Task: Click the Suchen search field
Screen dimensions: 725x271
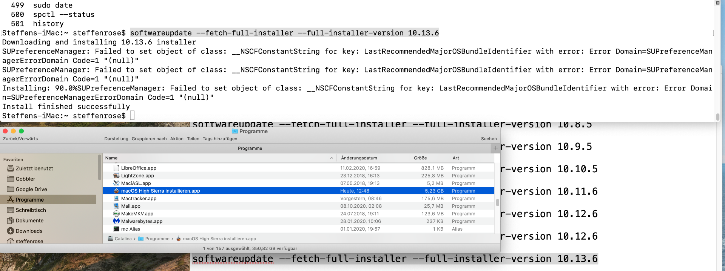Action: click(x=489, y=139)
